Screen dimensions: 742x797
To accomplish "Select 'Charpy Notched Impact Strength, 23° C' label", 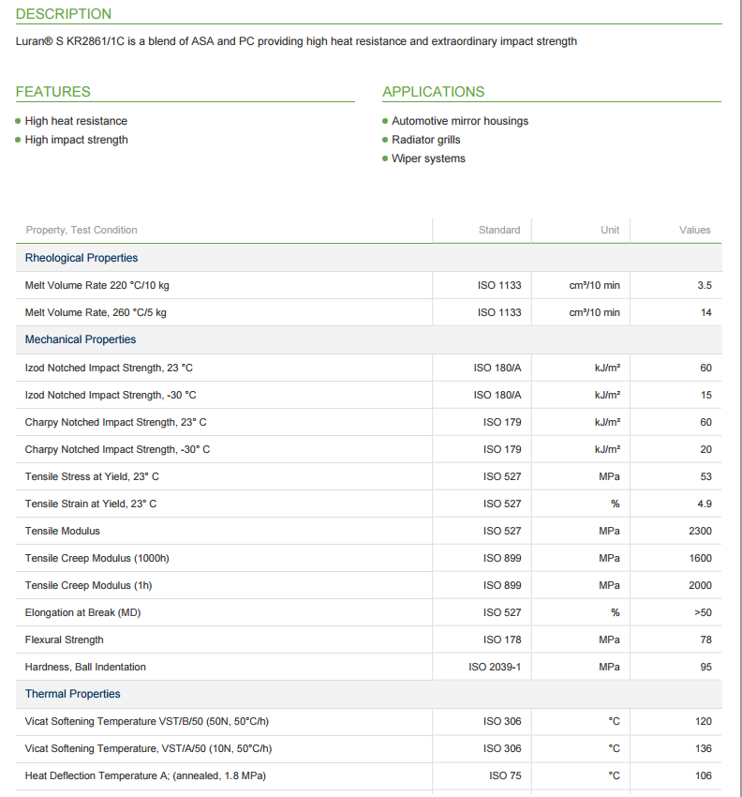I will (115, 422).
